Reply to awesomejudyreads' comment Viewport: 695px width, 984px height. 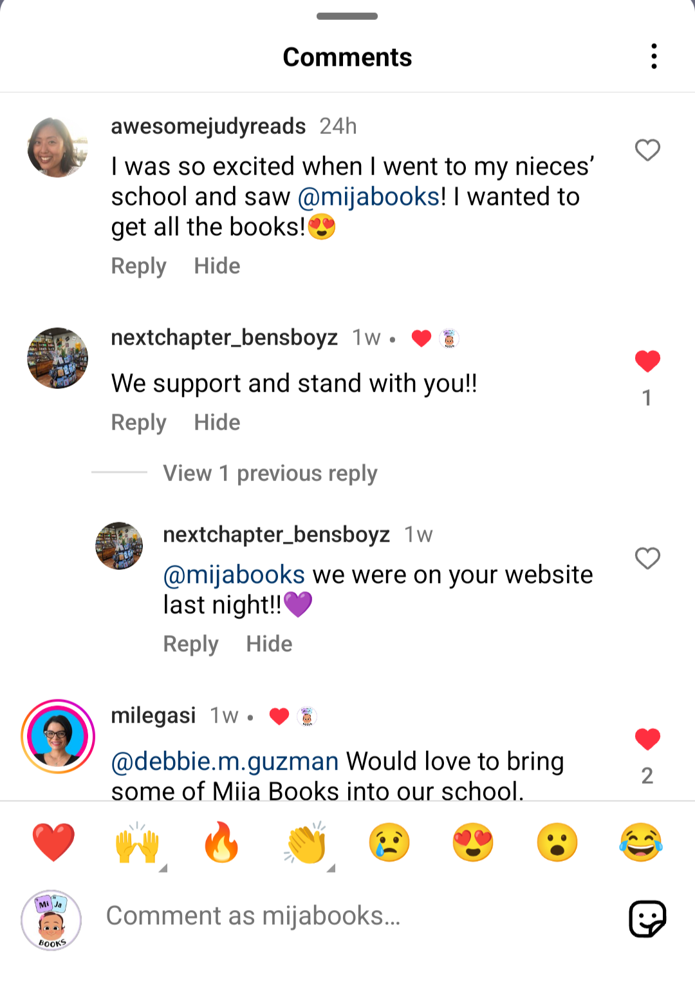point(138,266)
